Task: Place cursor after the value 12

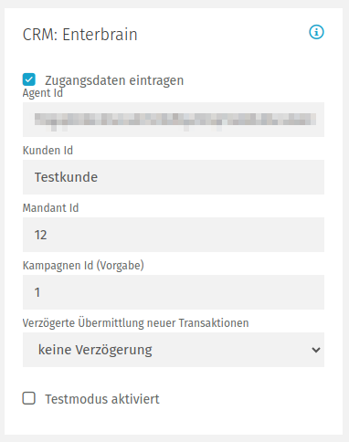Action: pos(48,235)
